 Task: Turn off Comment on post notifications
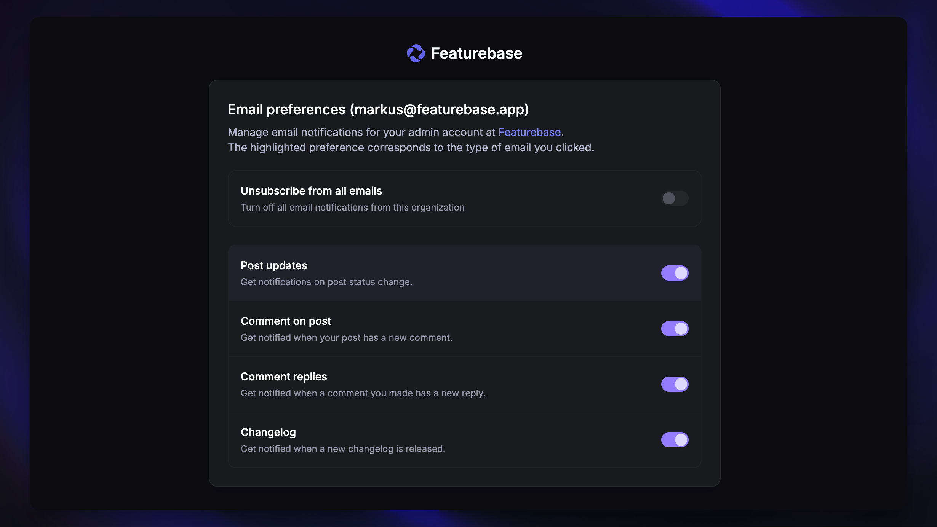click(675, 329)
